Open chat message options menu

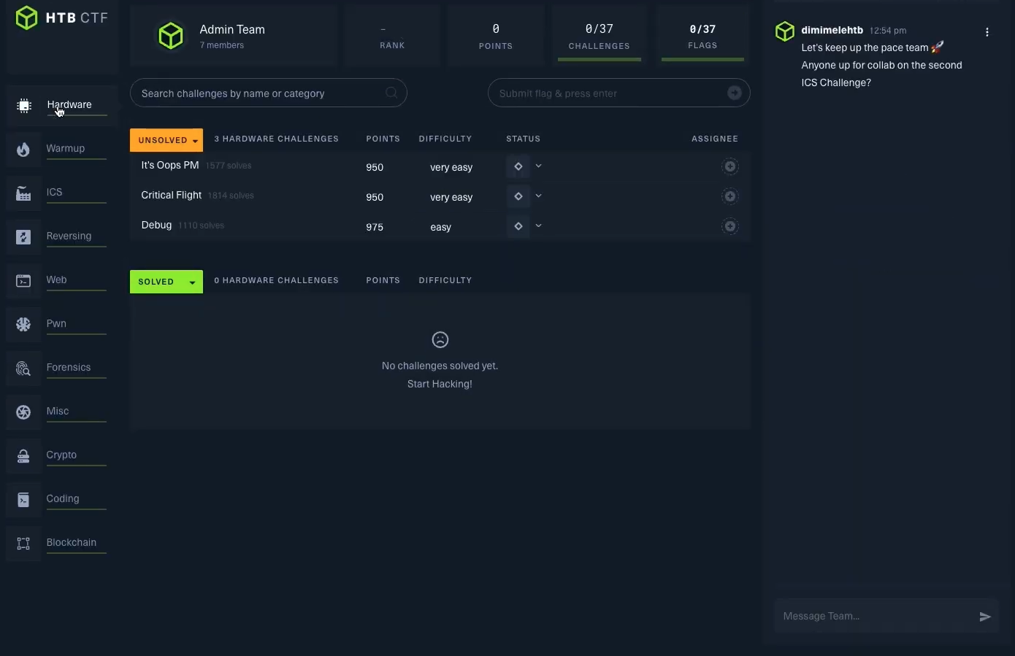pyautogui.click(x=987, y=32)
